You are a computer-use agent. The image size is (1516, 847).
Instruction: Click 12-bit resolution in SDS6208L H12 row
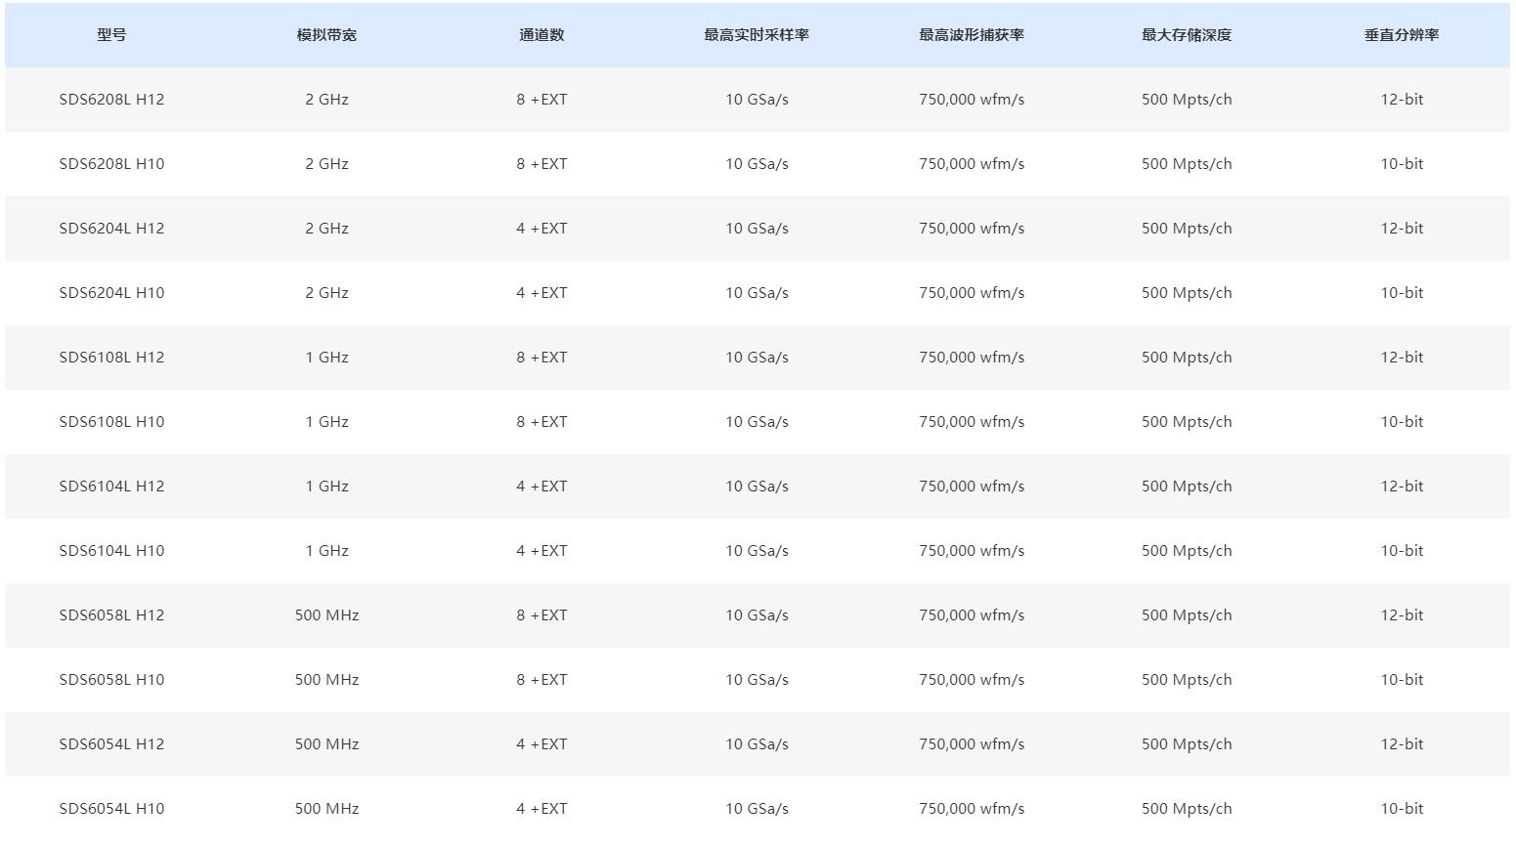pos(1402,100)
